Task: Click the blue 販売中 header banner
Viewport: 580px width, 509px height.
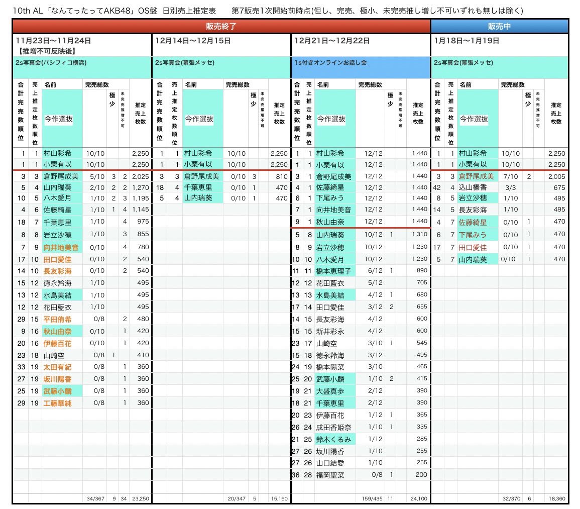Action: pos(499,26)
